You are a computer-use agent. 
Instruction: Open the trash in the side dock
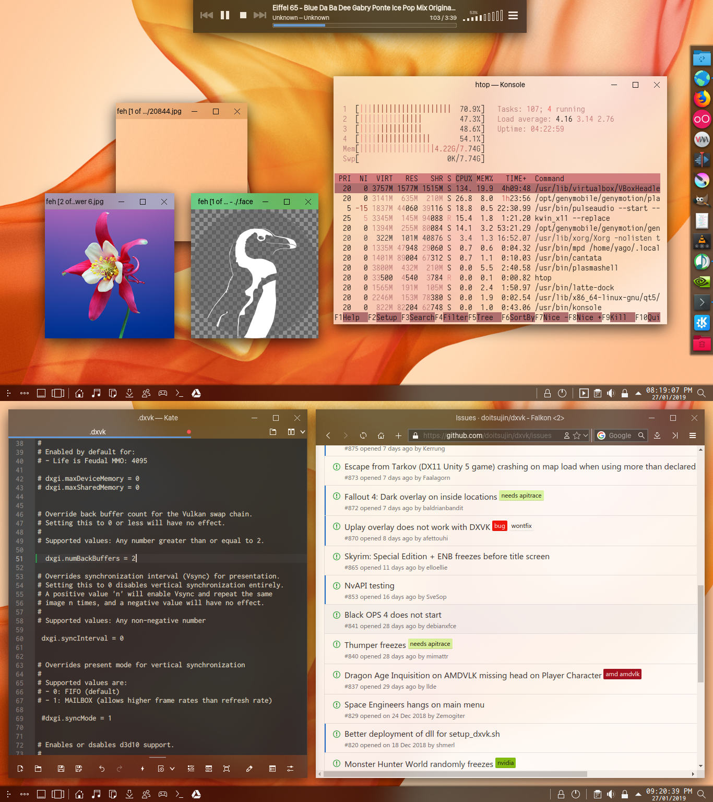point(702,343)
